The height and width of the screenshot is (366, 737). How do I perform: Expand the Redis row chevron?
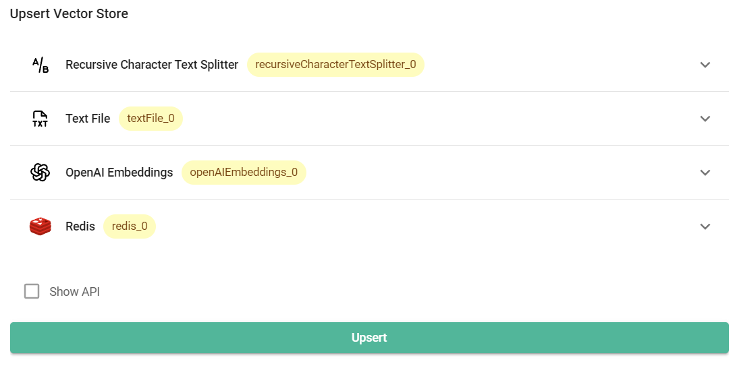[x=705, y=226]
